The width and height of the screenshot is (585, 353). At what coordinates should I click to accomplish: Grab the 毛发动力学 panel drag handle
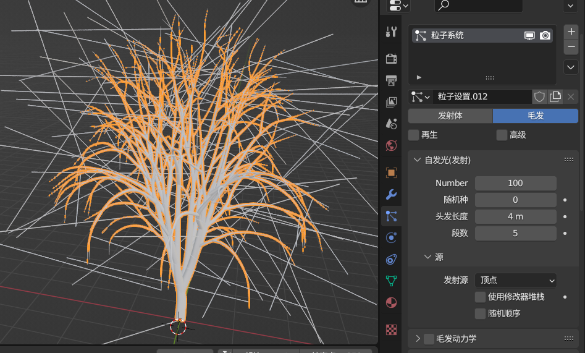pos(569,339)
